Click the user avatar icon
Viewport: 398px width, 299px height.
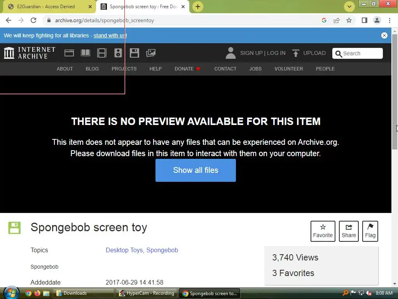(x=230, y=53)
